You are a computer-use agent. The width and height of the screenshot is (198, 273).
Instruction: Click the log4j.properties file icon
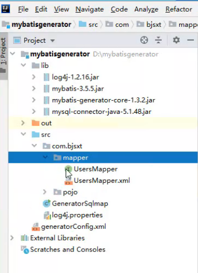(47, 215)
